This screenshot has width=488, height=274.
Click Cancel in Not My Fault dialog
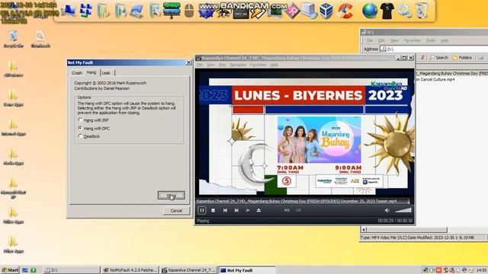(176, 211)
